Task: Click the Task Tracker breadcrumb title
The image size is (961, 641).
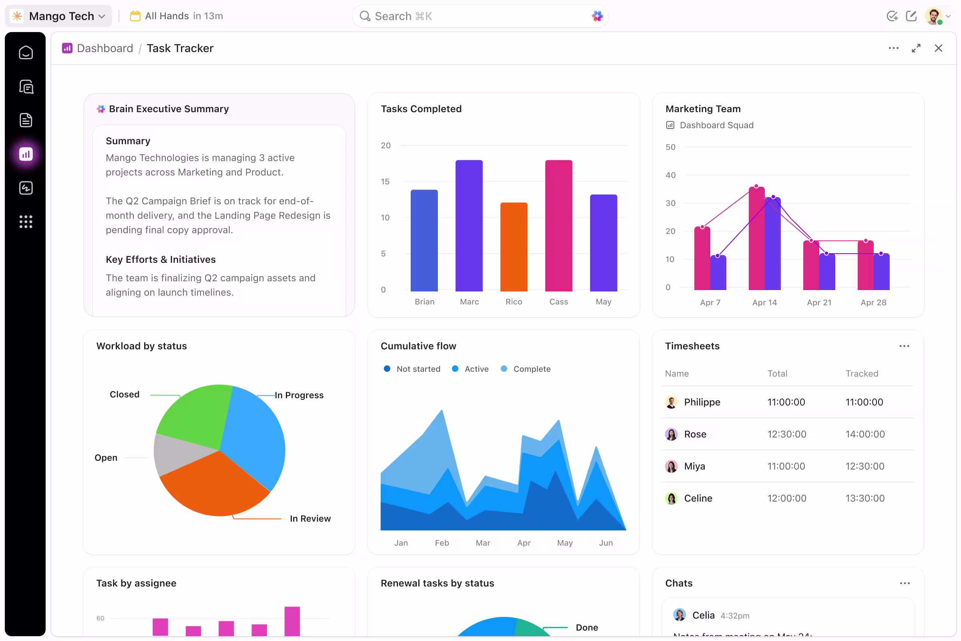Action: click(180, 48)
